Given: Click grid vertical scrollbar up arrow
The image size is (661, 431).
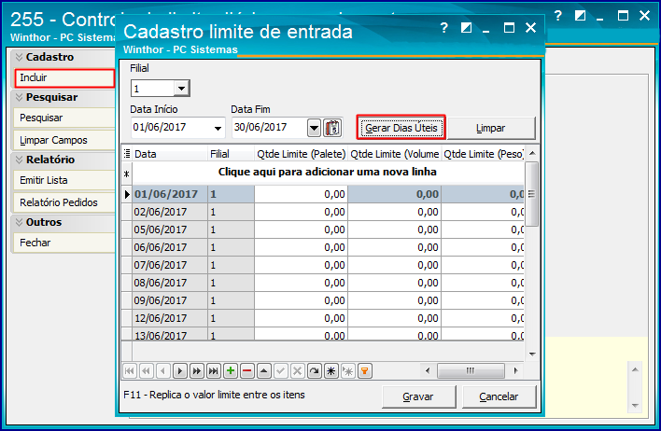Looking at the screenshot, I should pyautogui.click(x=532, y=153).
